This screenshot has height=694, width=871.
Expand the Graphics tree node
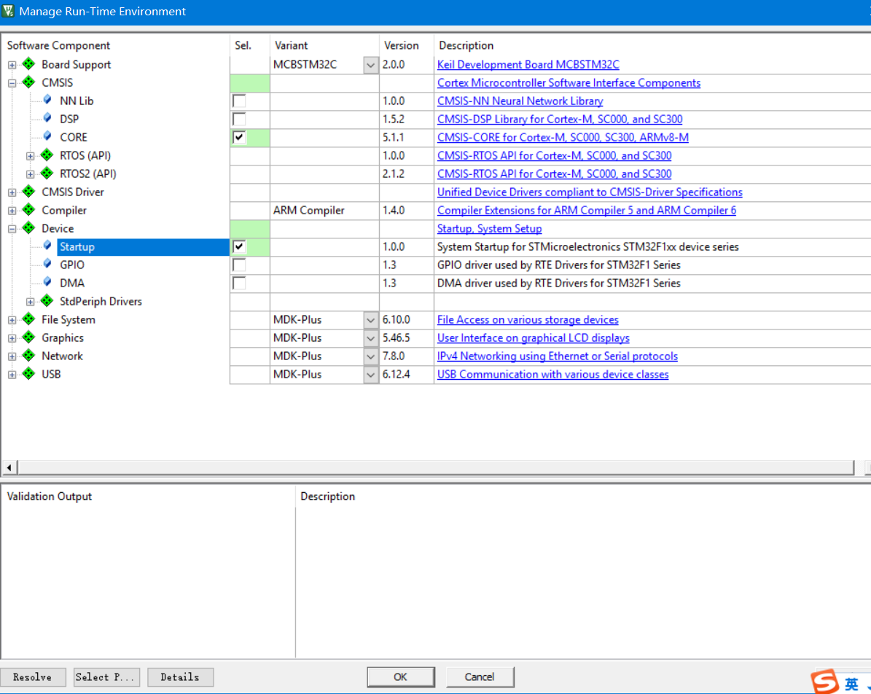coord(12,338)
